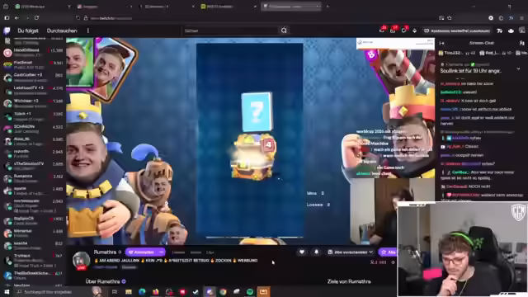Bookmark page with the star icon
The height and width of the screenshot is (297, 528).
pyautogui.click(x=449, y=18)
